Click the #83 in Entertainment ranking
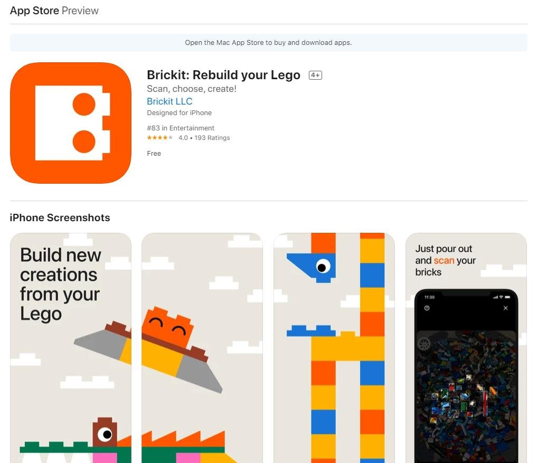The width and height of the screenshot is (538, 463). click(181, 128)
